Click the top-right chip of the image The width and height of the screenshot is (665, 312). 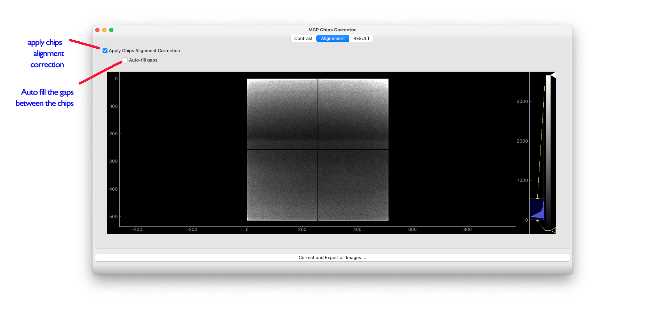tap(353, 114)
